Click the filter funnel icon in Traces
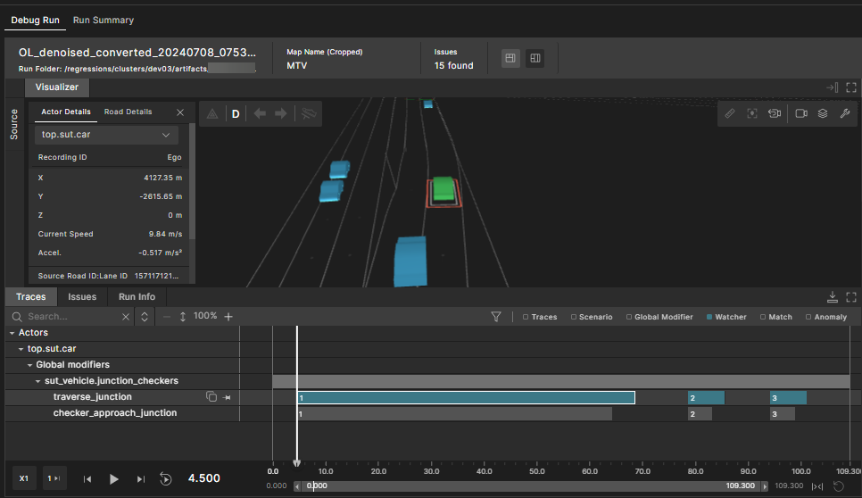This screenshot has width=862, height=498. [x=496, y=317]
